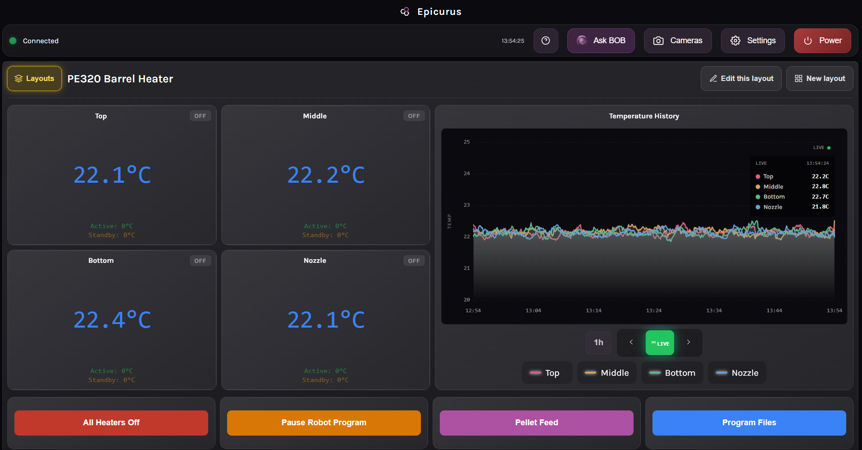Image resolution: width=862 pixels, height=450 pixels.
Task: Open the Settings panel
Action: click(753, 40)
